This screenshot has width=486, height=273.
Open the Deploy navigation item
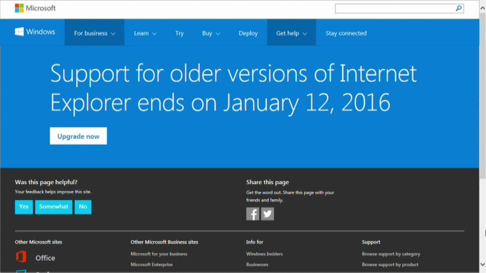pos(248,33)
